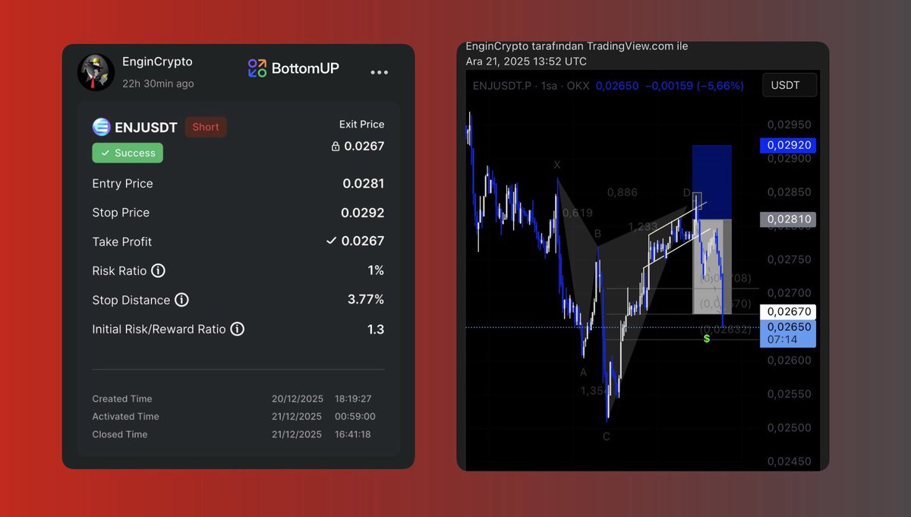Click the Risk/Reward value 1.3
Viewport: 911px width, 517px height.
tap(375, 329)
